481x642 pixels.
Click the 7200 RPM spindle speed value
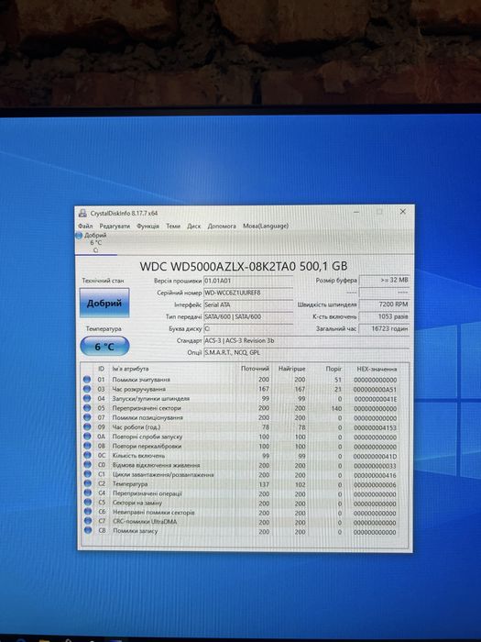point(384,304)
